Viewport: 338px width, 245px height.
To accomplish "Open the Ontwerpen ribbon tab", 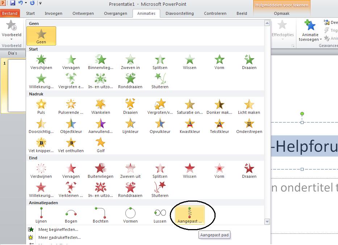I will (83, 13).
